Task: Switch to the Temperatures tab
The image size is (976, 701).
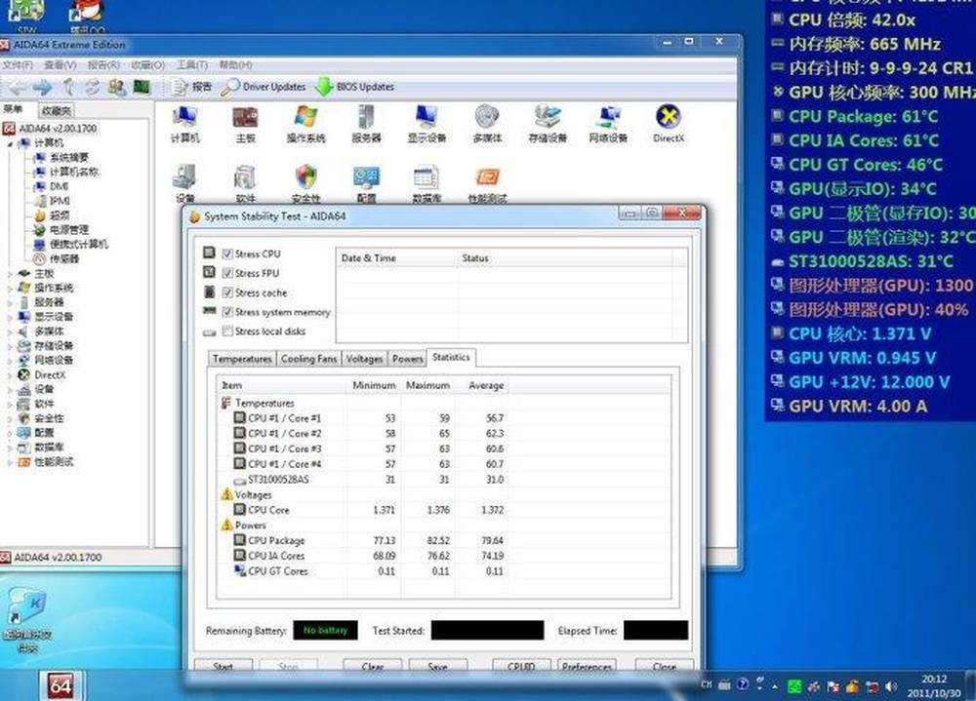Action: 242,359
